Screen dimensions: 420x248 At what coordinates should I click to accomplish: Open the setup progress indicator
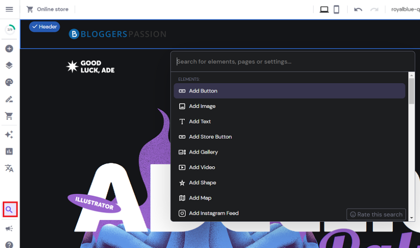coord(10,29)
